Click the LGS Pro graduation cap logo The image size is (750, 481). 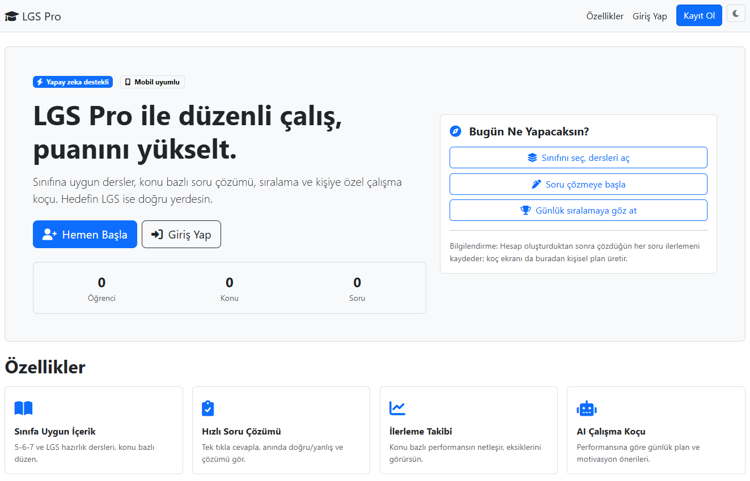[x=11, y=16]
